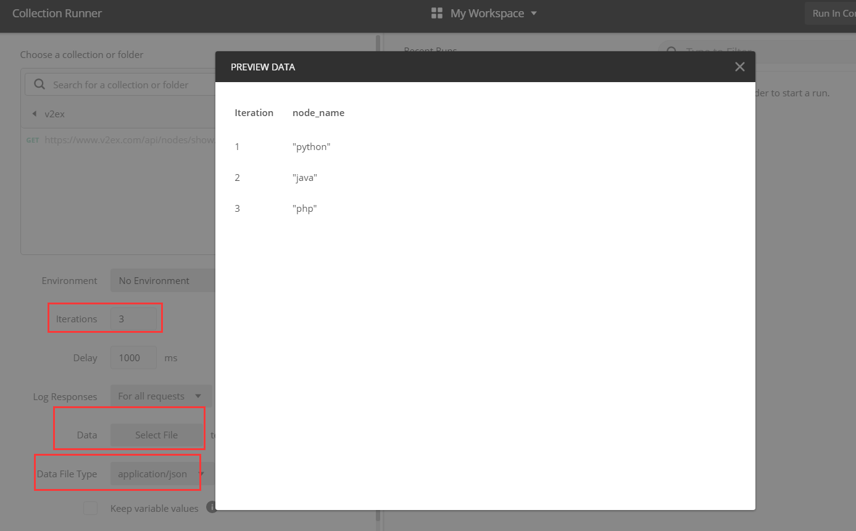Image resolution: width=856 pixels, height=531 pixels.
Task: Collapse the v2ex collection
Action: pos(35,114)
